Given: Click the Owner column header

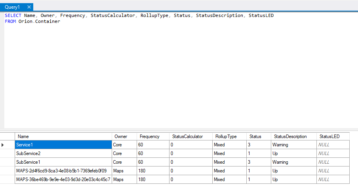Looking at the screenshot, I should click(124, 137).
